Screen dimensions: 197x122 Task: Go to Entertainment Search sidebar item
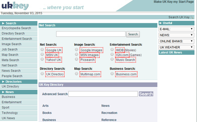coord(19,39)
